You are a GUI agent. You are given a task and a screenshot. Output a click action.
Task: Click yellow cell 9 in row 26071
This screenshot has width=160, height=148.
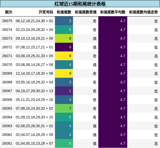(x=64, y=56)
